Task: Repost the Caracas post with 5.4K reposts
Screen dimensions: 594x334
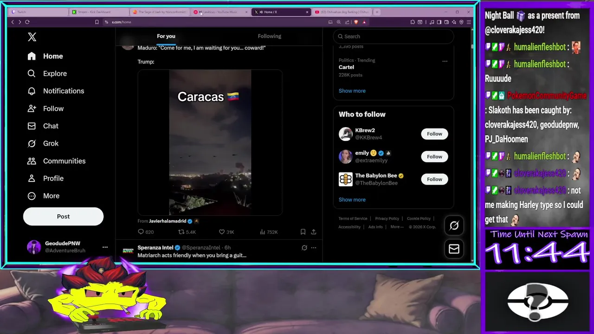Action: tap(187, 232)
